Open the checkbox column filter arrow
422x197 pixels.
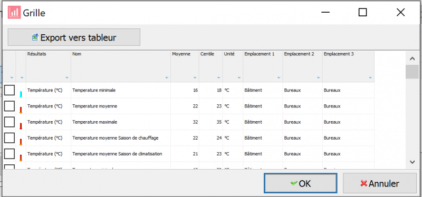12,78
